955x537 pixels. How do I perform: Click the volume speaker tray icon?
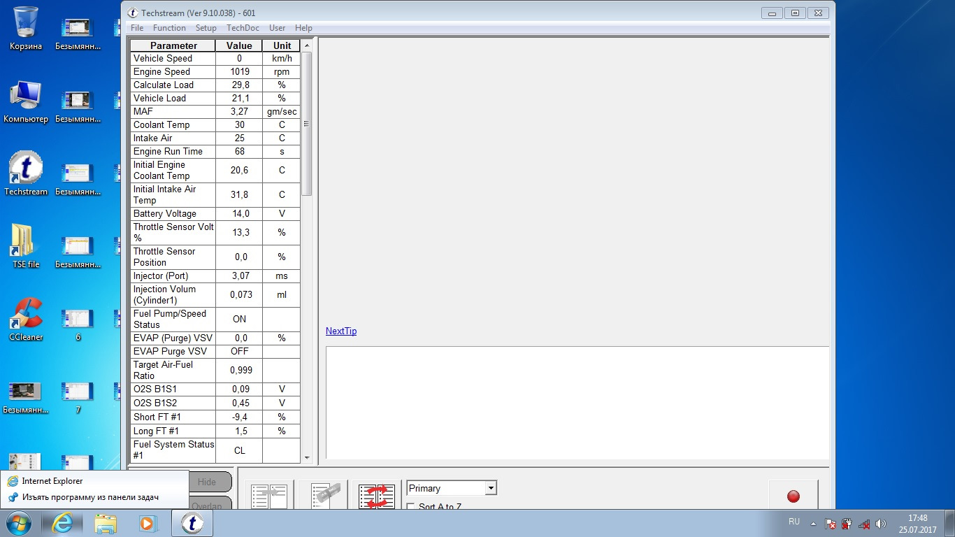tap(881, 523)
